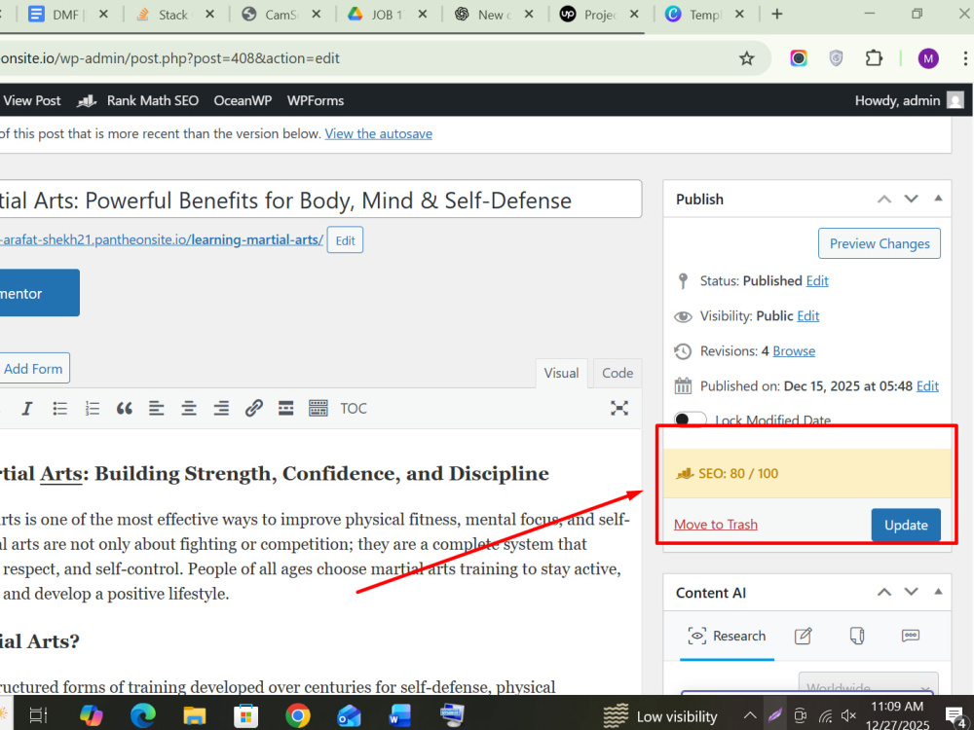Apply italic formatting in the editor toolbar
The height and width of the screenshot is (730, 974).
pos(26,409)
